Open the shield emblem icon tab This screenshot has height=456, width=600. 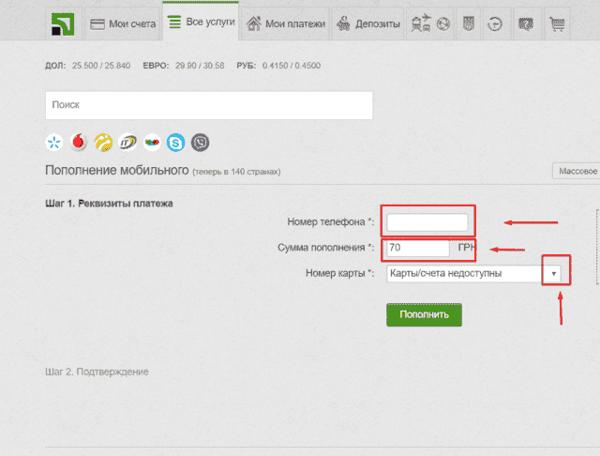coord(469,23)
